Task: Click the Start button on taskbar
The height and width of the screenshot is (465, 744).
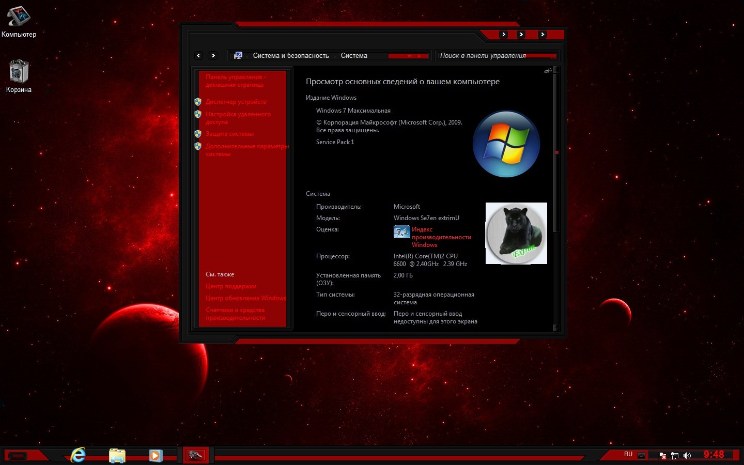Action: point(18,455)
